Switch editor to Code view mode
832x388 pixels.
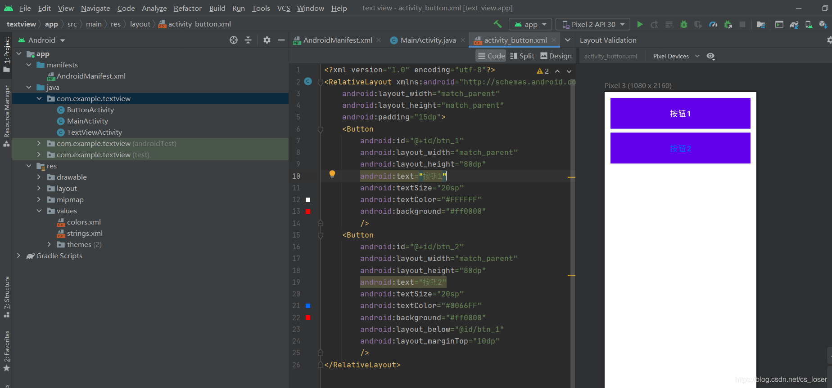click(x=491, y=56)
